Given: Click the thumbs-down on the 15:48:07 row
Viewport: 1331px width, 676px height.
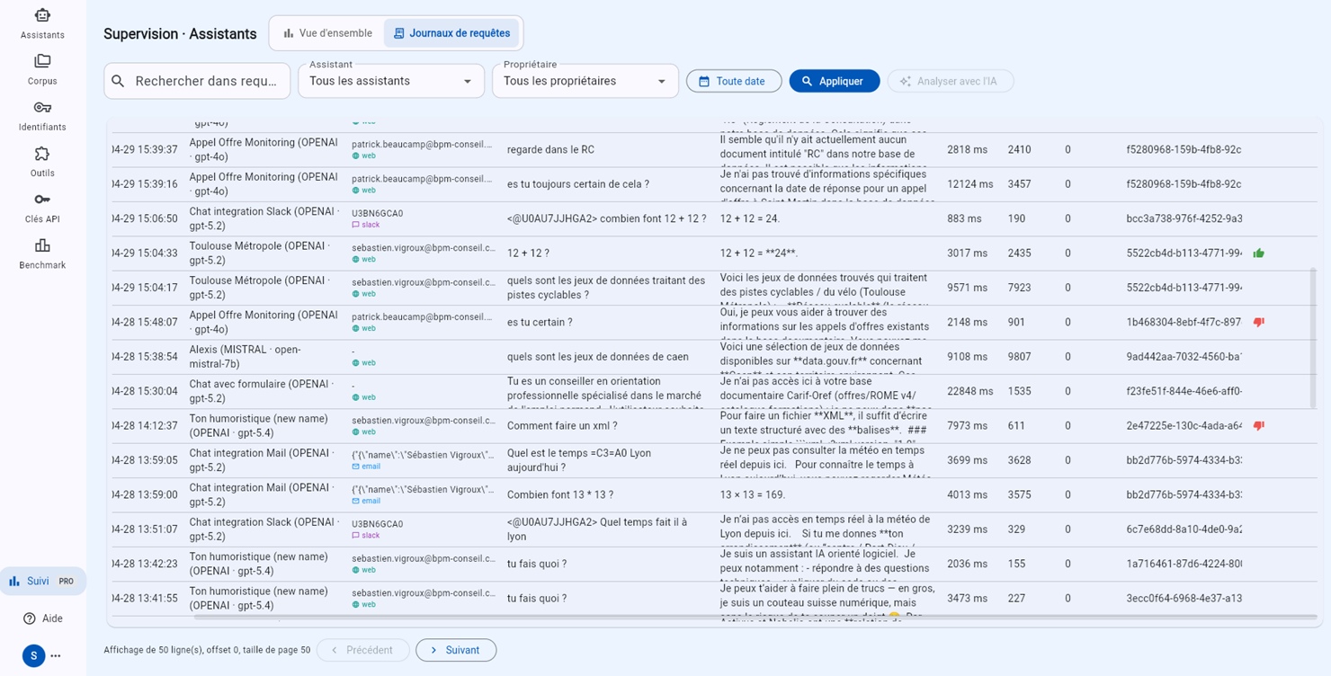Looking at the screenshot, I should click(1258, 322).
